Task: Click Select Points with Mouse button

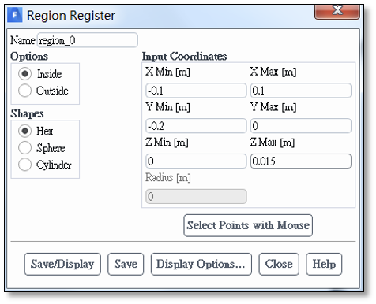Action: pos(248,225)
